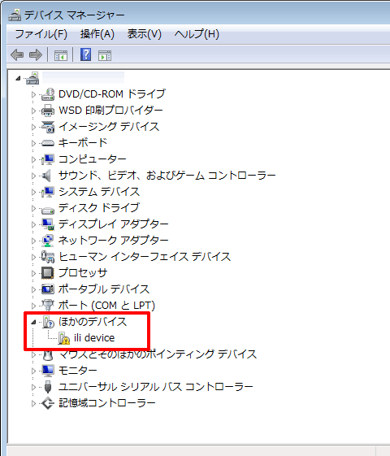Expand the ポート (COM と LPT) category
Screen dimensions: 390x456
point(33,306)
